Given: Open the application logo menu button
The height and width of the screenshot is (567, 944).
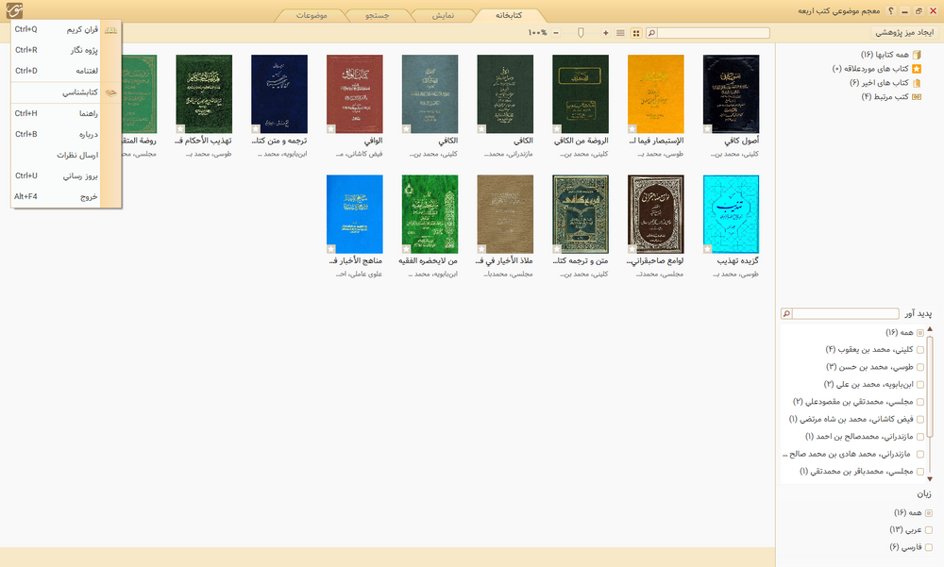Looking at the screenshot, I should pyautogui.click(x=14, y=10).
